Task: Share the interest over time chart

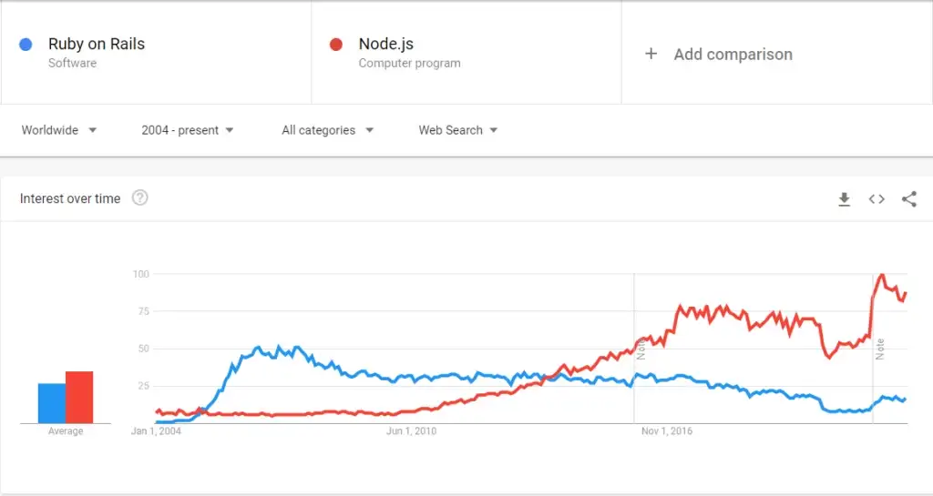Action: tap(908, 199)
